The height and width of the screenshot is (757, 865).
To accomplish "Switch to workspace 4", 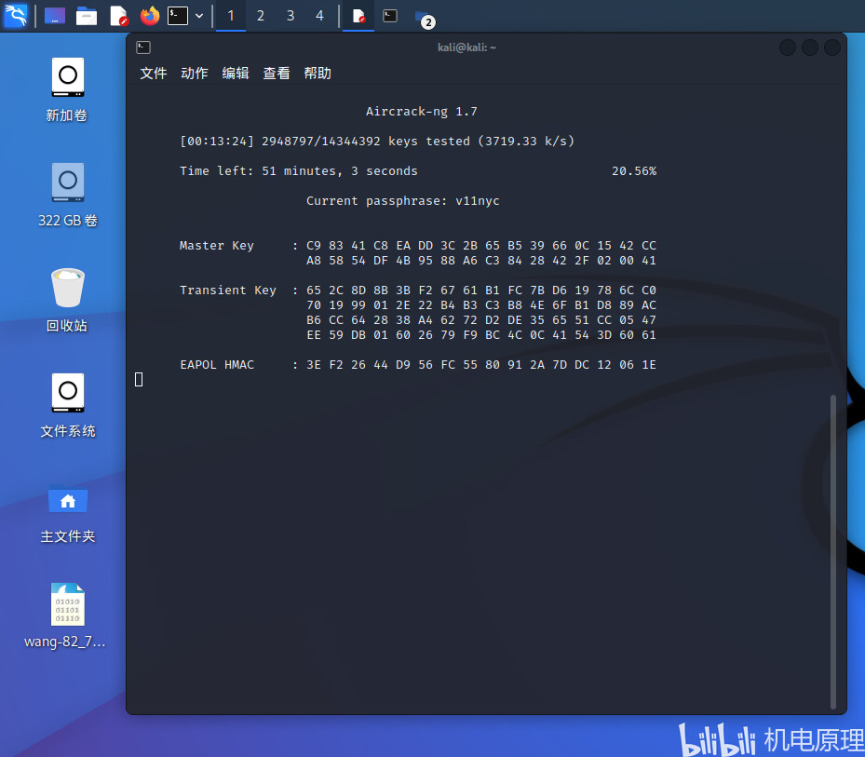I will click(319, 16).
